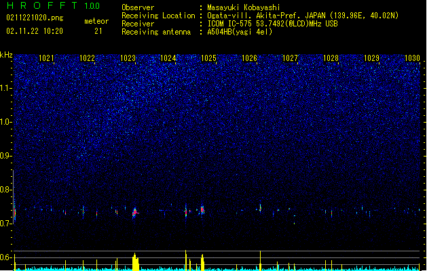Click the 0.6 frequency axis label

[x=6, y=257]
